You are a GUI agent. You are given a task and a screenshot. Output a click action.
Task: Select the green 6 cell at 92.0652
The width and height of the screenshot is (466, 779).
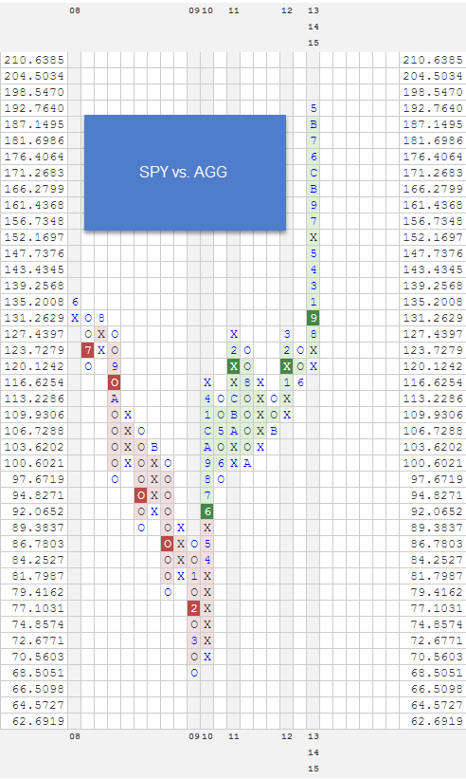207,511
